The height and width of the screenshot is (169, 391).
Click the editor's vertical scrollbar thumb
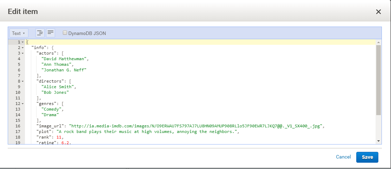click(378, 80)
